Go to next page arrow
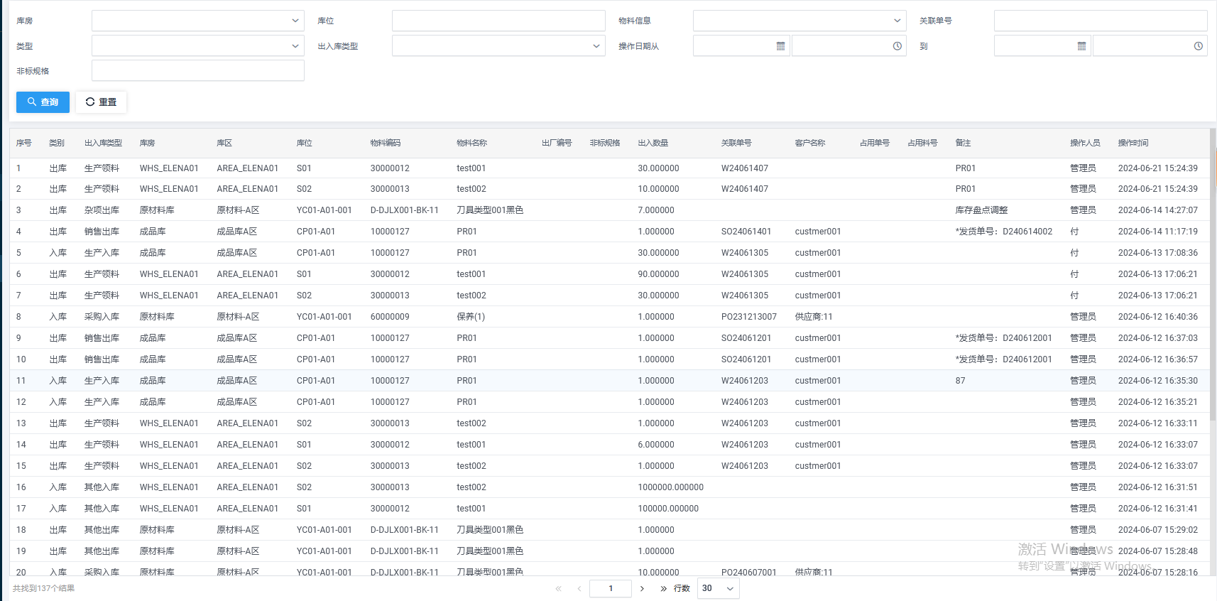1217x601 pixels. tap(642, 588)
